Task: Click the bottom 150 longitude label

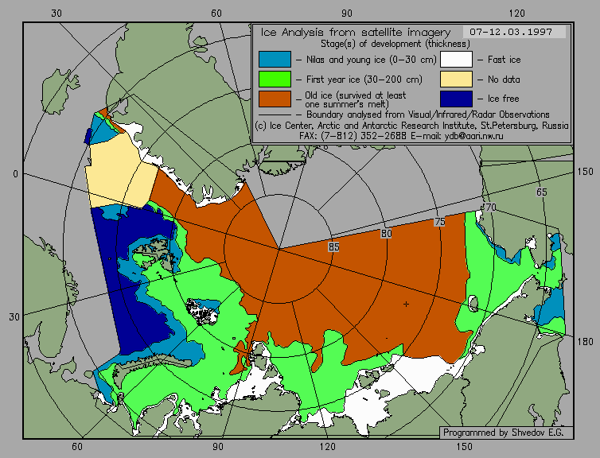Action: point(465,447)
